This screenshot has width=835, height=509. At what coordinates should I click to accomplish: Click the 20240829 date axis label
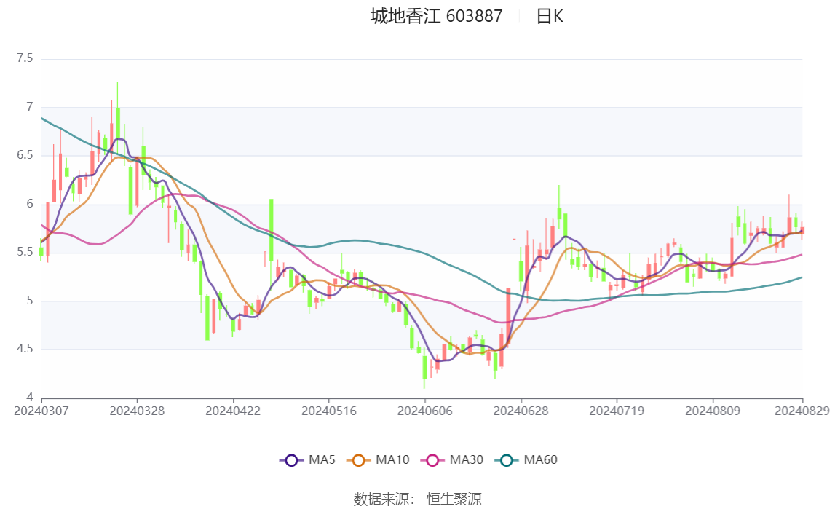pyautogui.click(x=802, y=411)
